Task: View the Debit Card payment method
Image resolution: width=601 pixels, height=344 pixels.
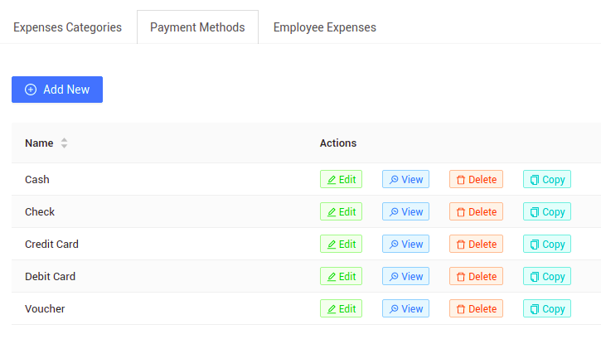Action: 405,276
